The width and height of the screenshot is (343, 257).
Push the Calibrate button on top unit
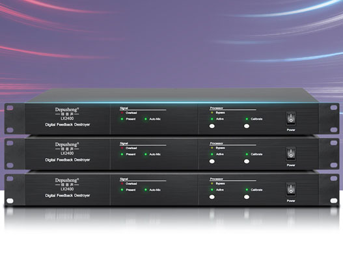247,126
